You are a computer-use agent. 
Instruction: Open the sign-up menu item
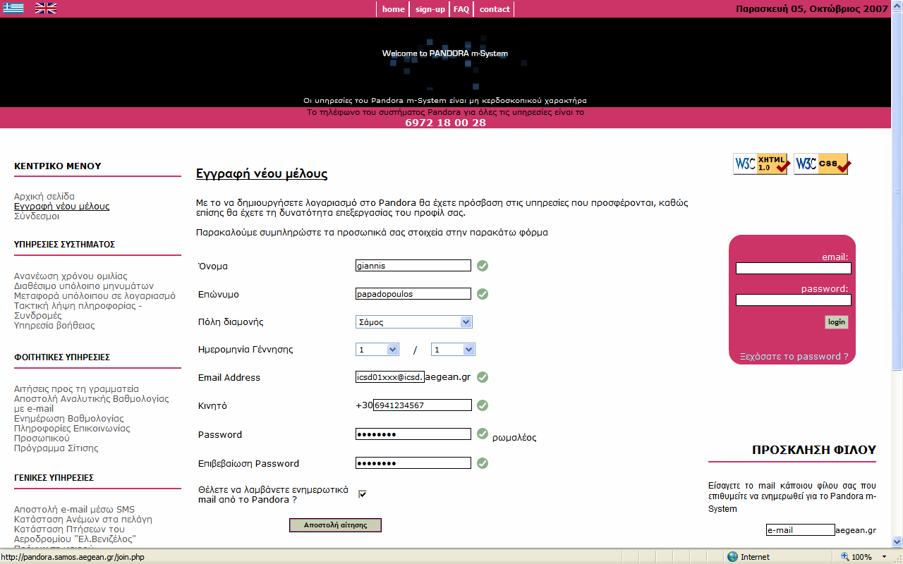pyautogui.click(x=430, y=9)
